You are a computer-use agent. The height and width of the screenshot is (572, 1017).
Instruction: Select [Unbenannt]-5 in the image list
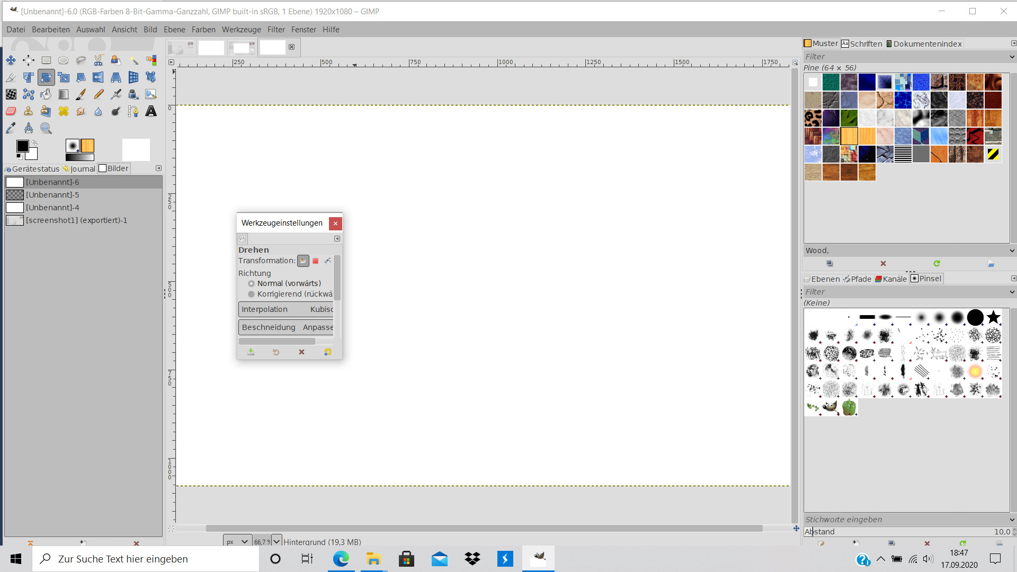[x=52, y=195]
